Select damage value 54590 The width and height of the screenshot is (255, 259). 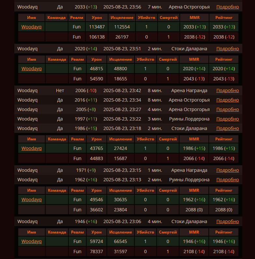click(x=96, y=79)
